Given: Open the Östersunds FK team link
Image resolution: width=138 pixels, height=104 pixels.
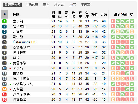Looking at the screenshot, I should (x=24, y=42).
